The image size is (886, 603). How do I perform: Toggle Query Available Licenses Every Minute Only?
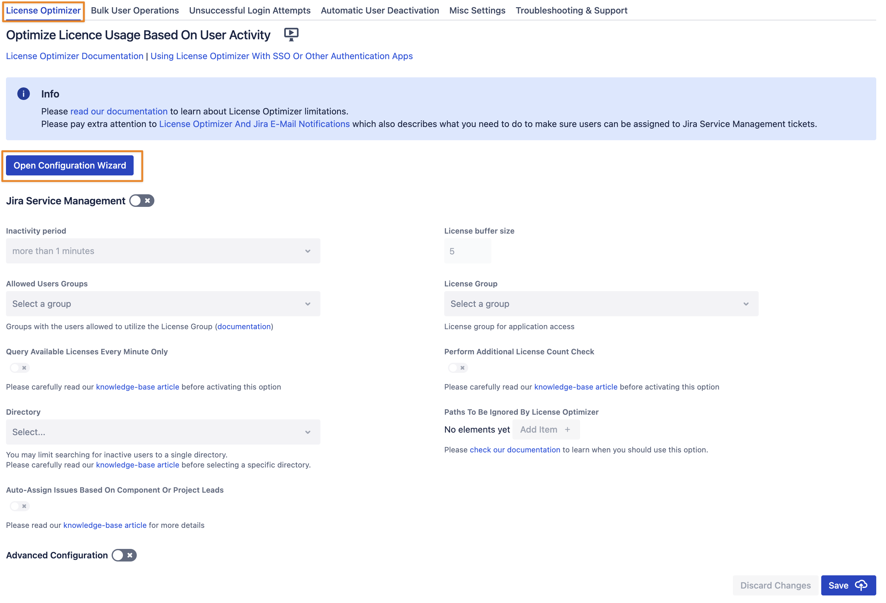(19, 368)
